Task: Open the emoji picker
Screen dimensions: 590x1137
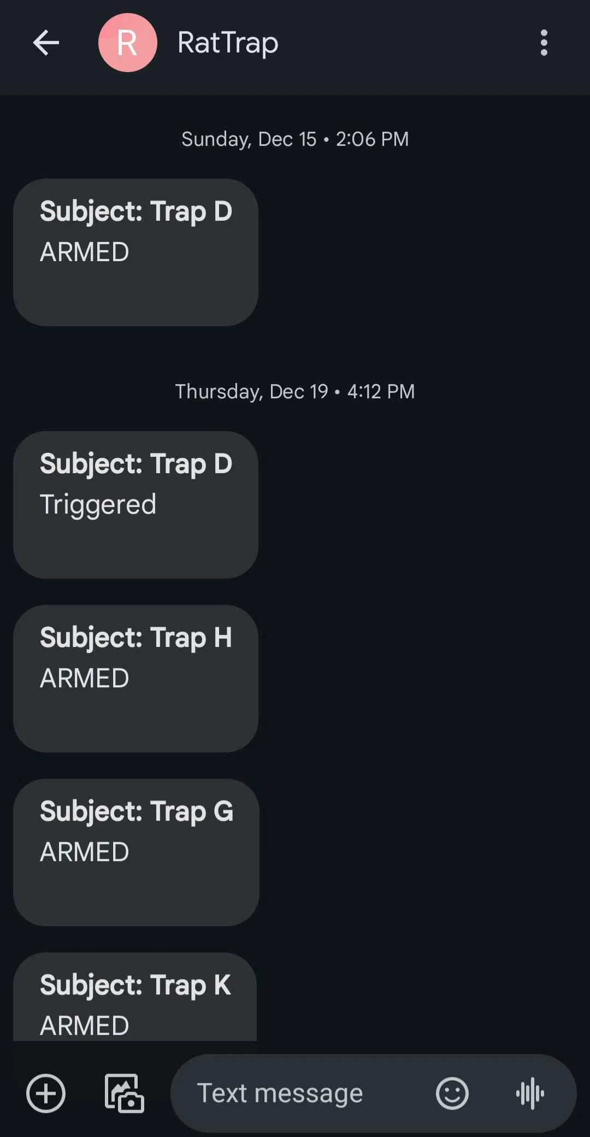Action: 452,1093
